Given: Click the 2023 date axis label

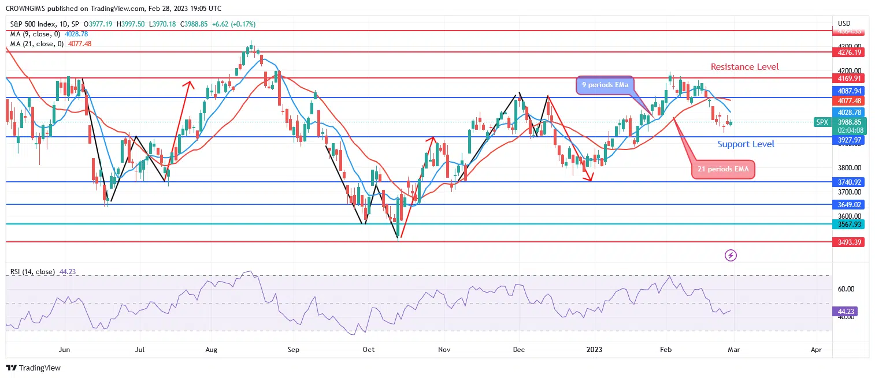Looking at the screenshot, I should pyautogui.click(x=594, y=350).
